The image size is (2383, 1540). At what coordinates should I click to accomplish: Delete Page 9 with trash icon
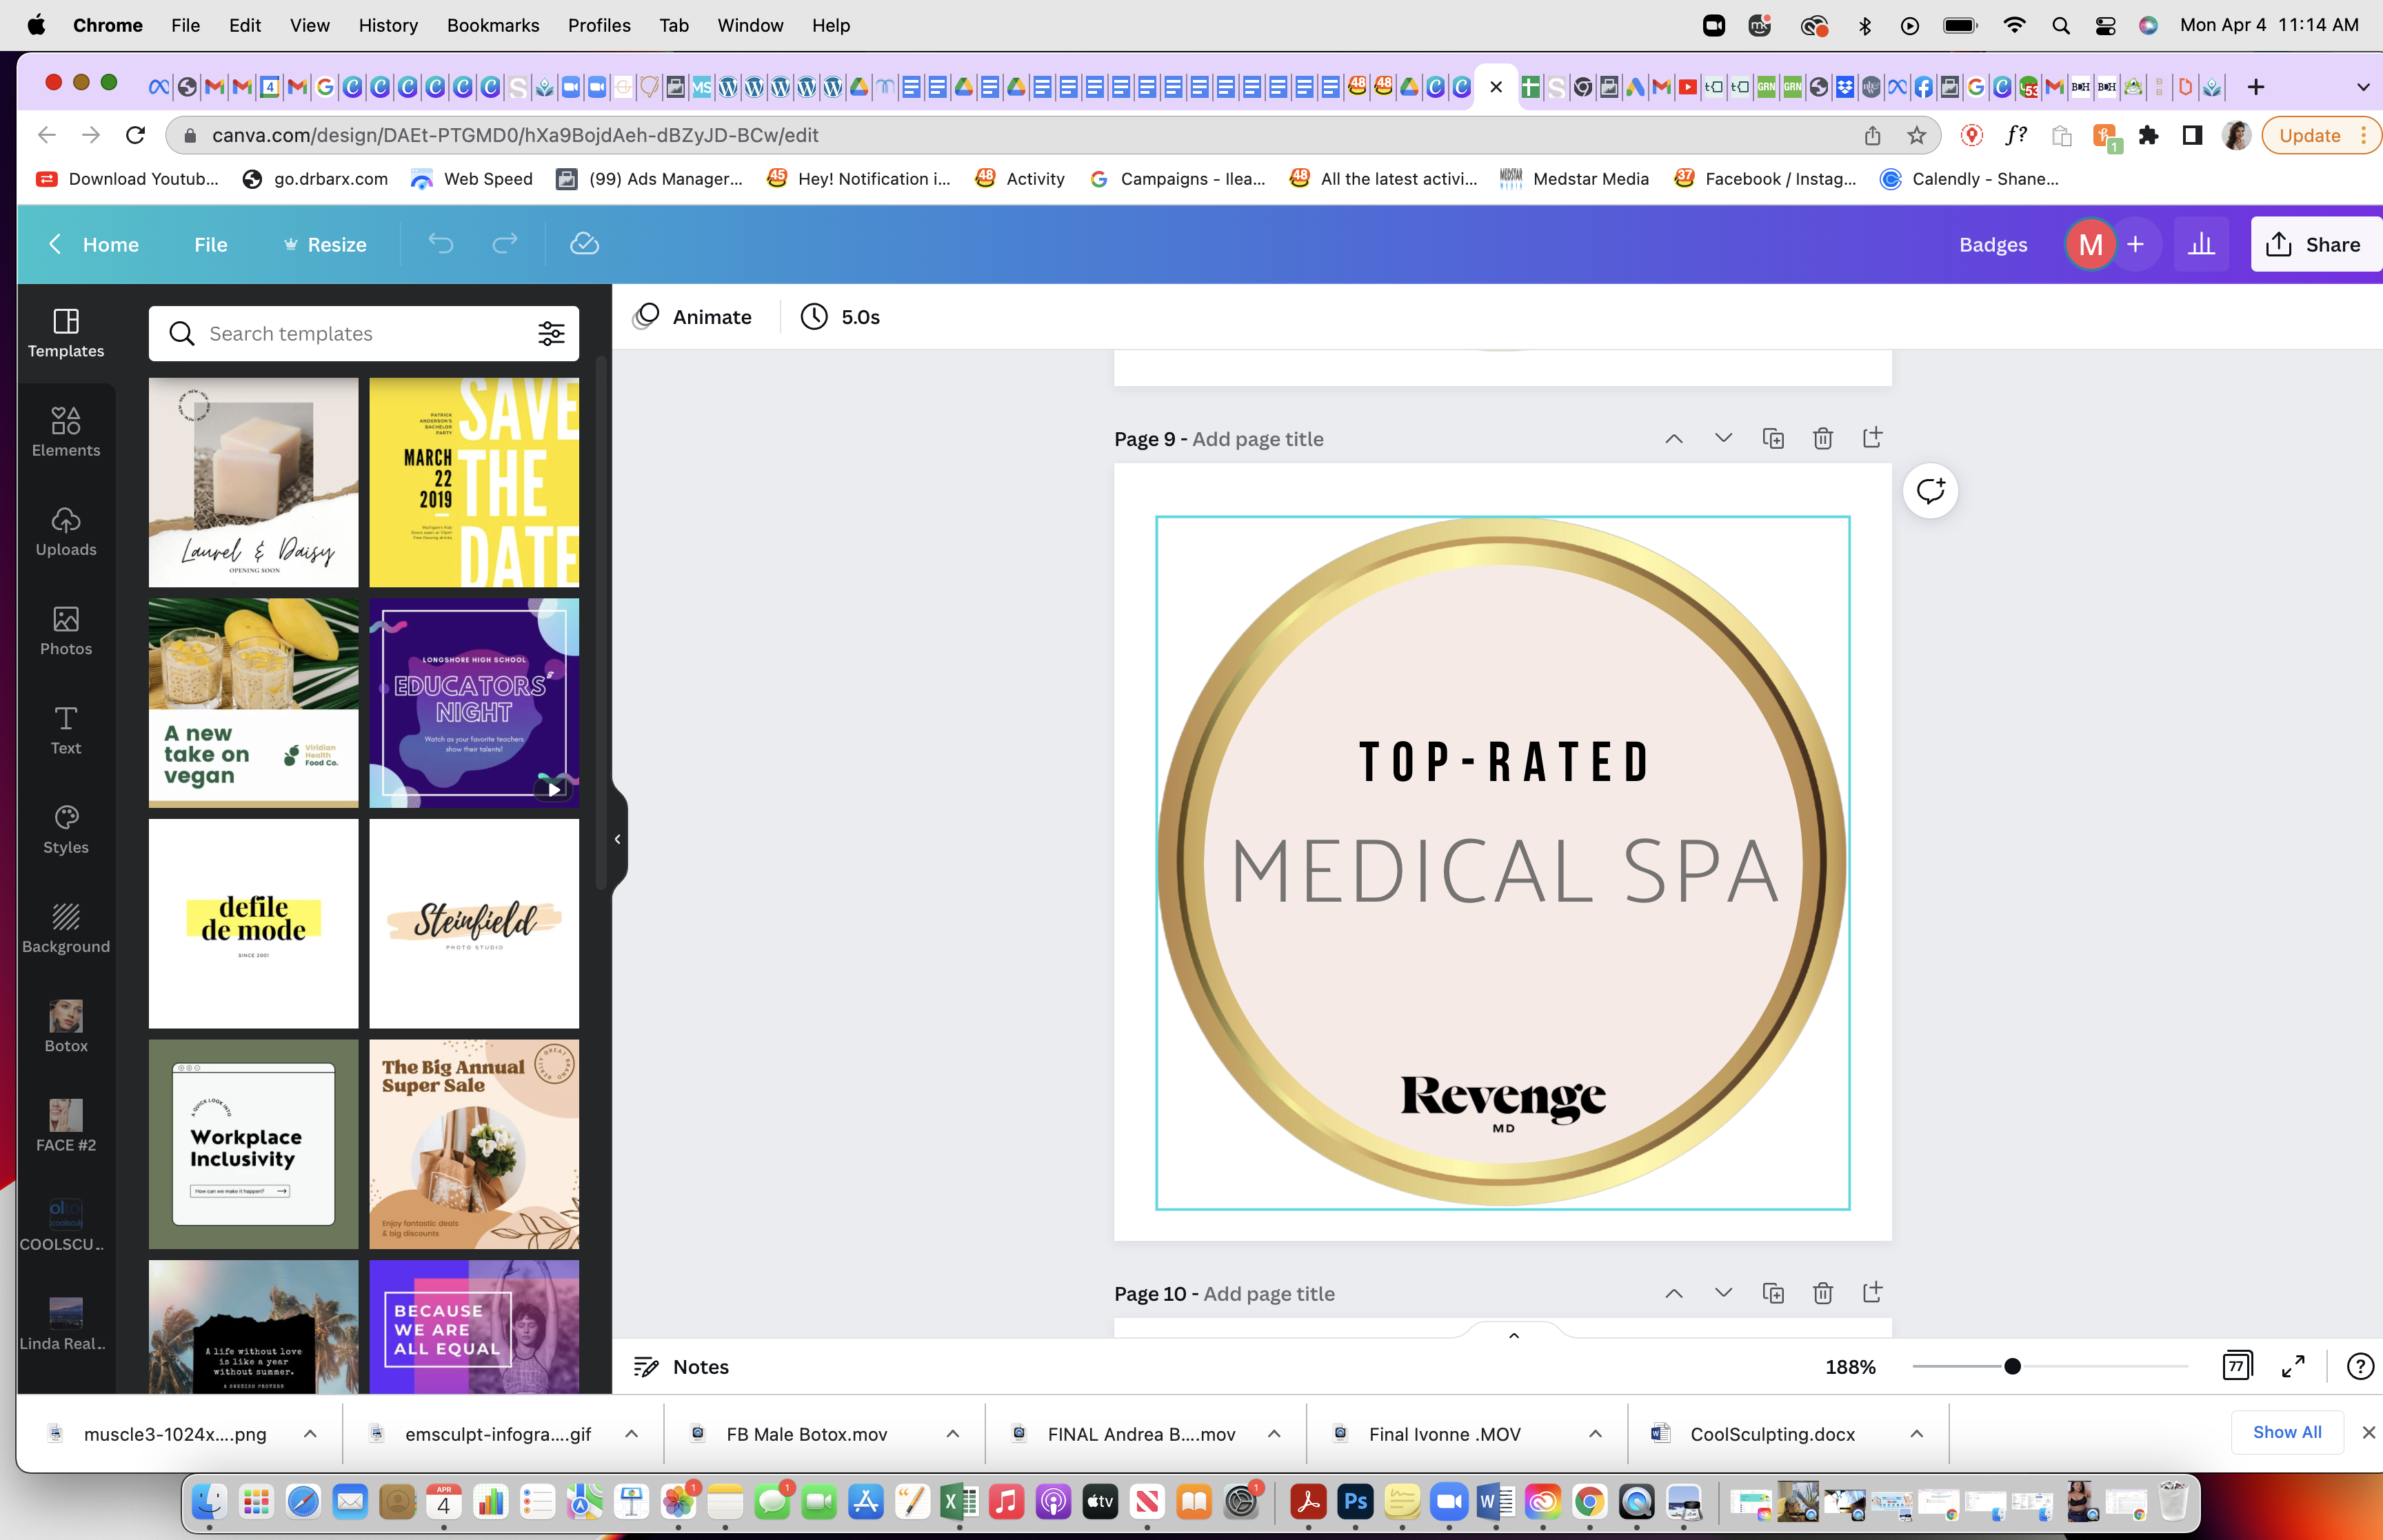point(1822,438)
